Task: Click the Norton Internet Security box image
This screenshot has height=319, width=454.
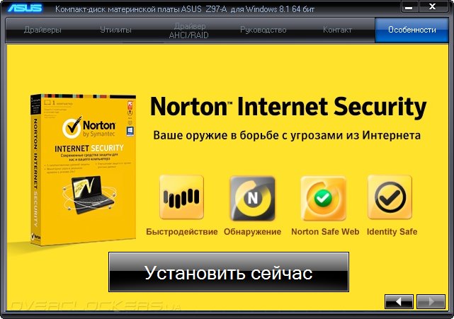Action: coord(83,170)
